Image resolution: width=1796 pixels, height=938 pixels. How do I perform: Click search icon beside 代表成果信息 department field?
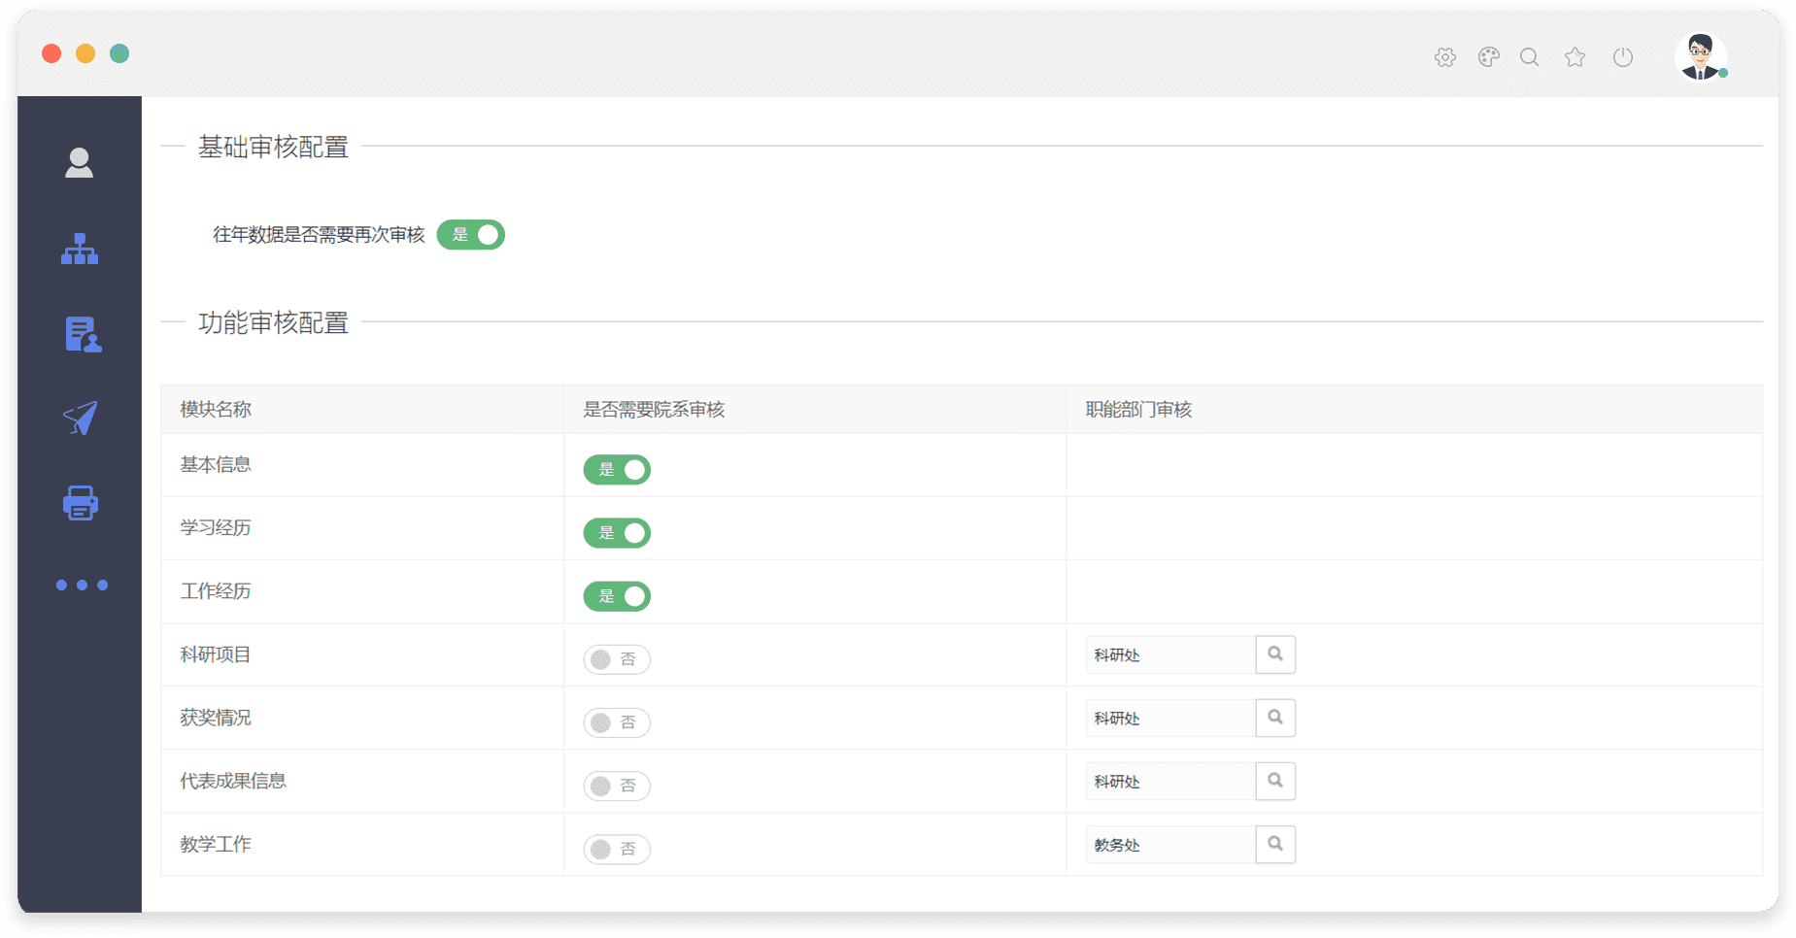tap(1275, 781)
